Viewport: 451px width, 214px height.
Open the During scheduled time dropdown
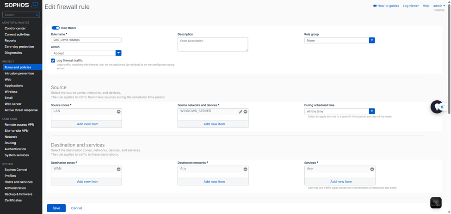[371, 111]
